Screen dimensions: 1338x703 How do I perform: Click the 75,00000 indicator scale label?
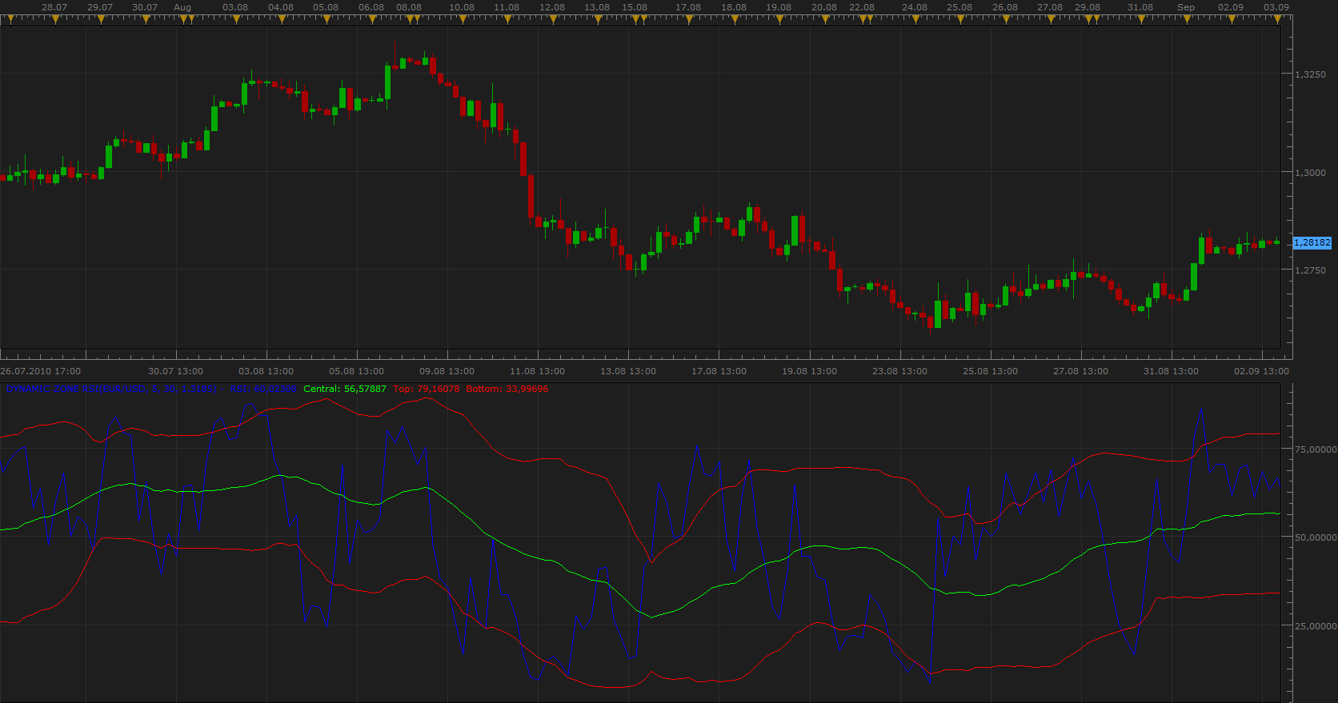pyautogui.click(x=1316, y=449)
